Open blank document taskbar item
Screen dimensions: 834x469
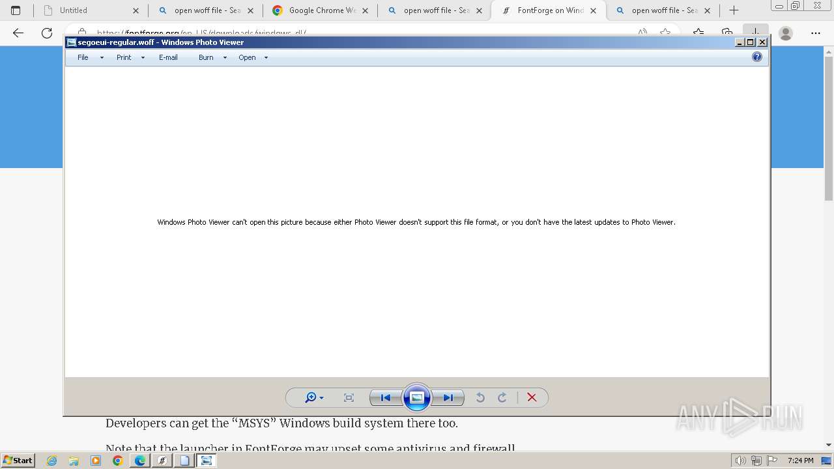(x=184, y=461)
